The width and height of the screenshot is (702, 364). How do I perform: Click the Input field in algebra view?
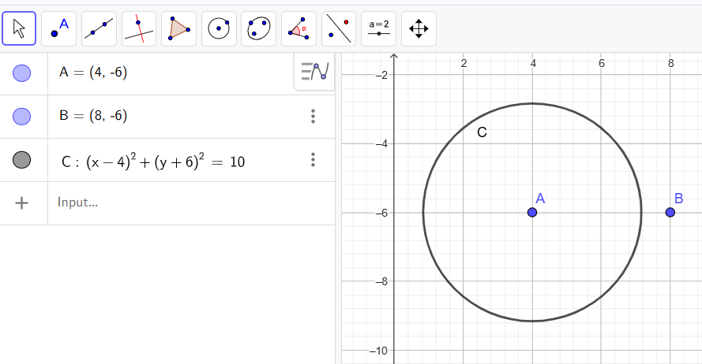(x=174, y=202)
